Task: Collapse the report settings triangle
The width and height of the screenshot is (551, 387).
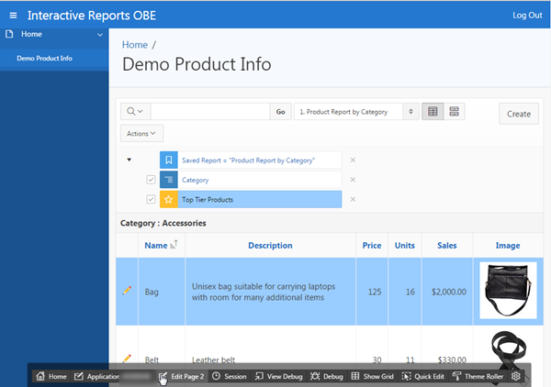Action: pyautogui.click(x=128, y=159)
